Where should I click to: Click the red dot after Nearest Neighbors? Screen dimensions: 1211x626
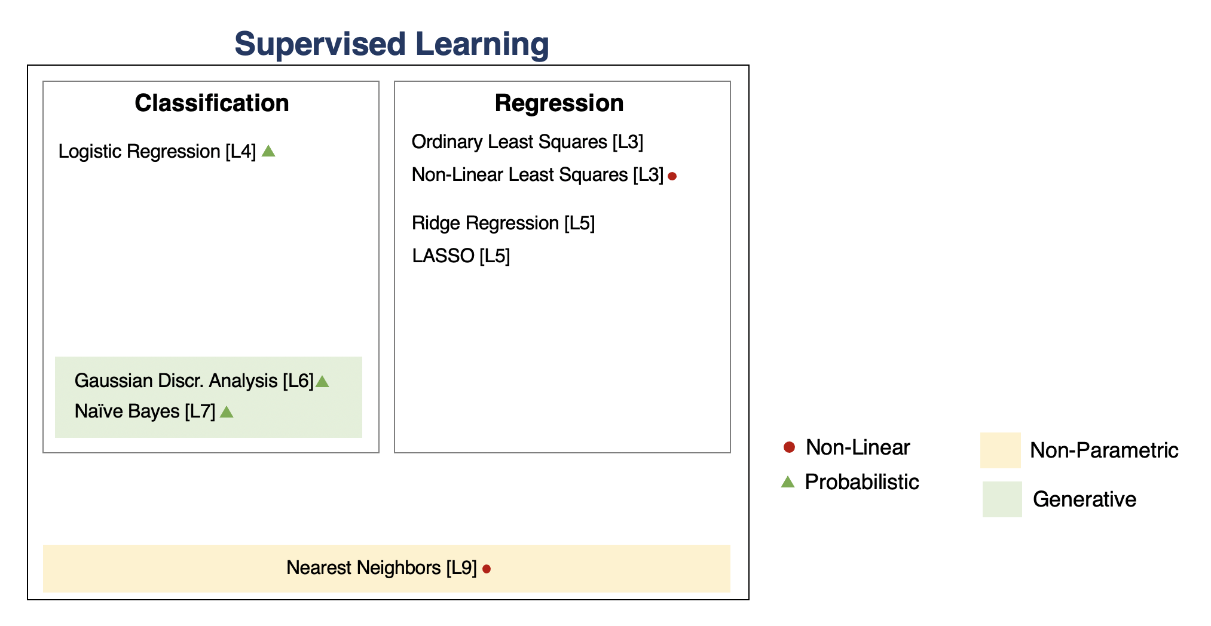[x=487, y=569]
